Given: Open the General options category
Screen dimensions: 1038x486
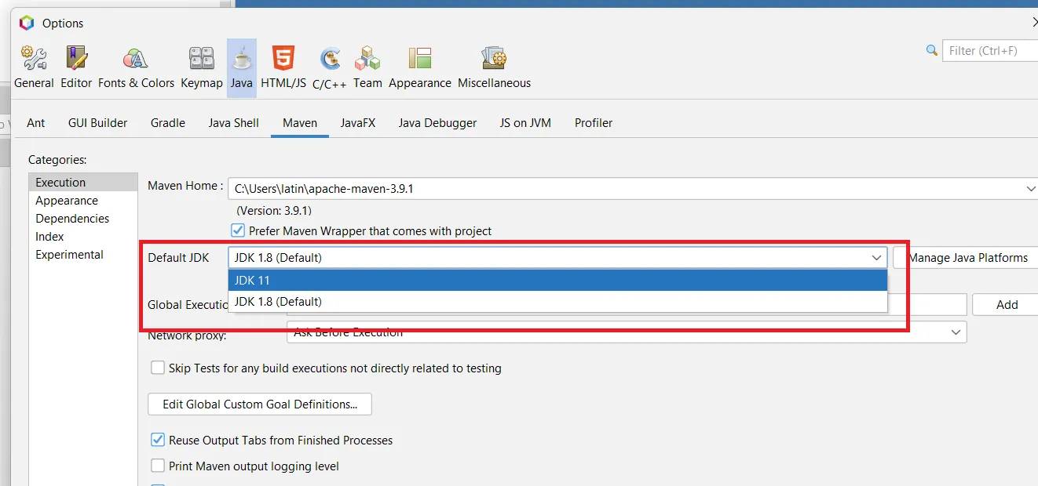Looking at the screenshot, I should pos(34,67).
